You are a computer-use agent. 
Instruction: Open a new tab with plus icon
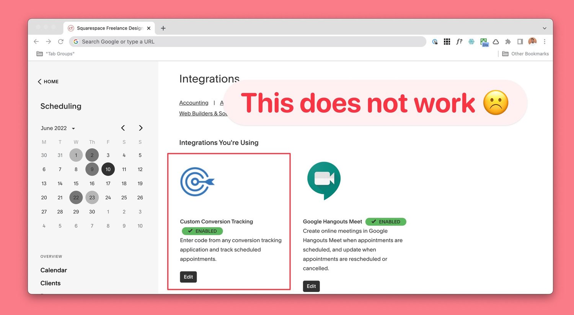163,28
